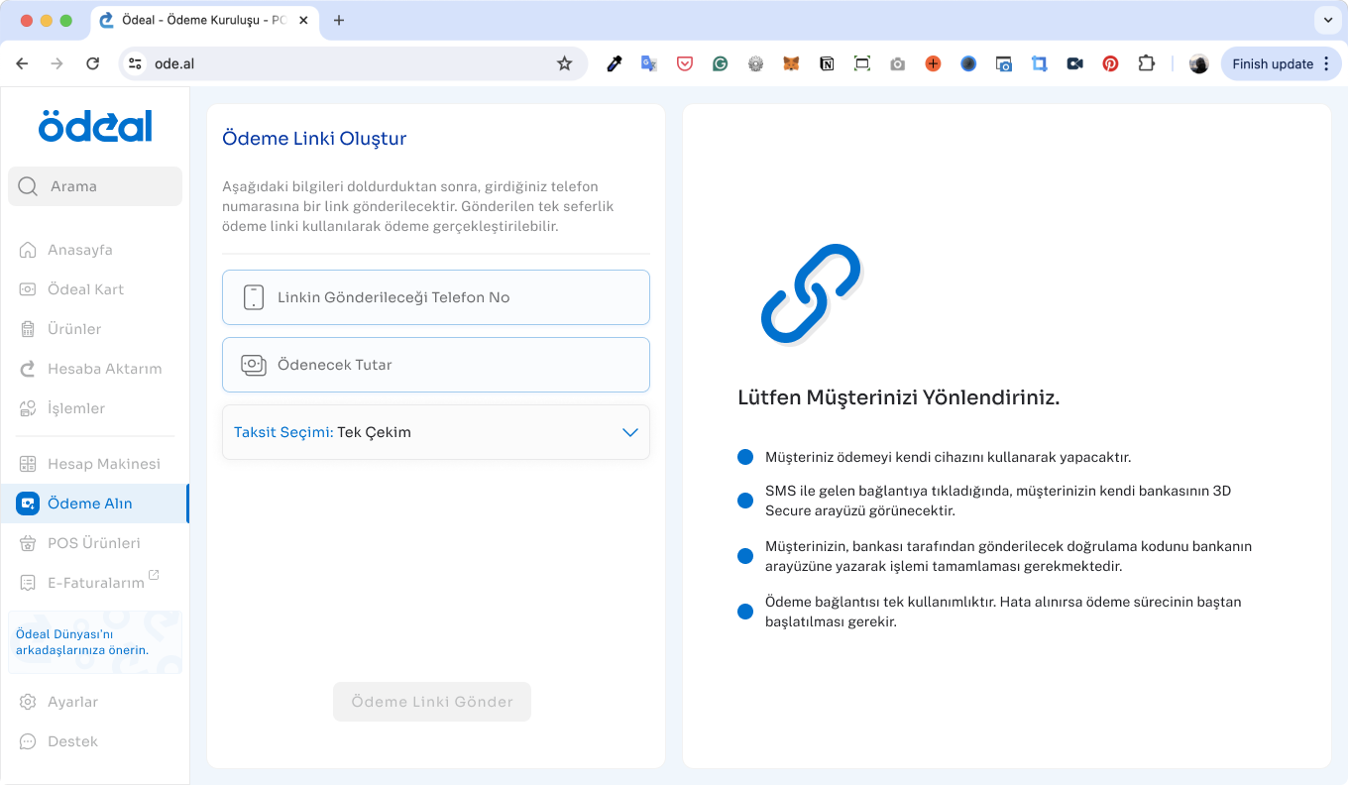Click the large blue chain link icon
1348x785 pixels.
point(811,293)
